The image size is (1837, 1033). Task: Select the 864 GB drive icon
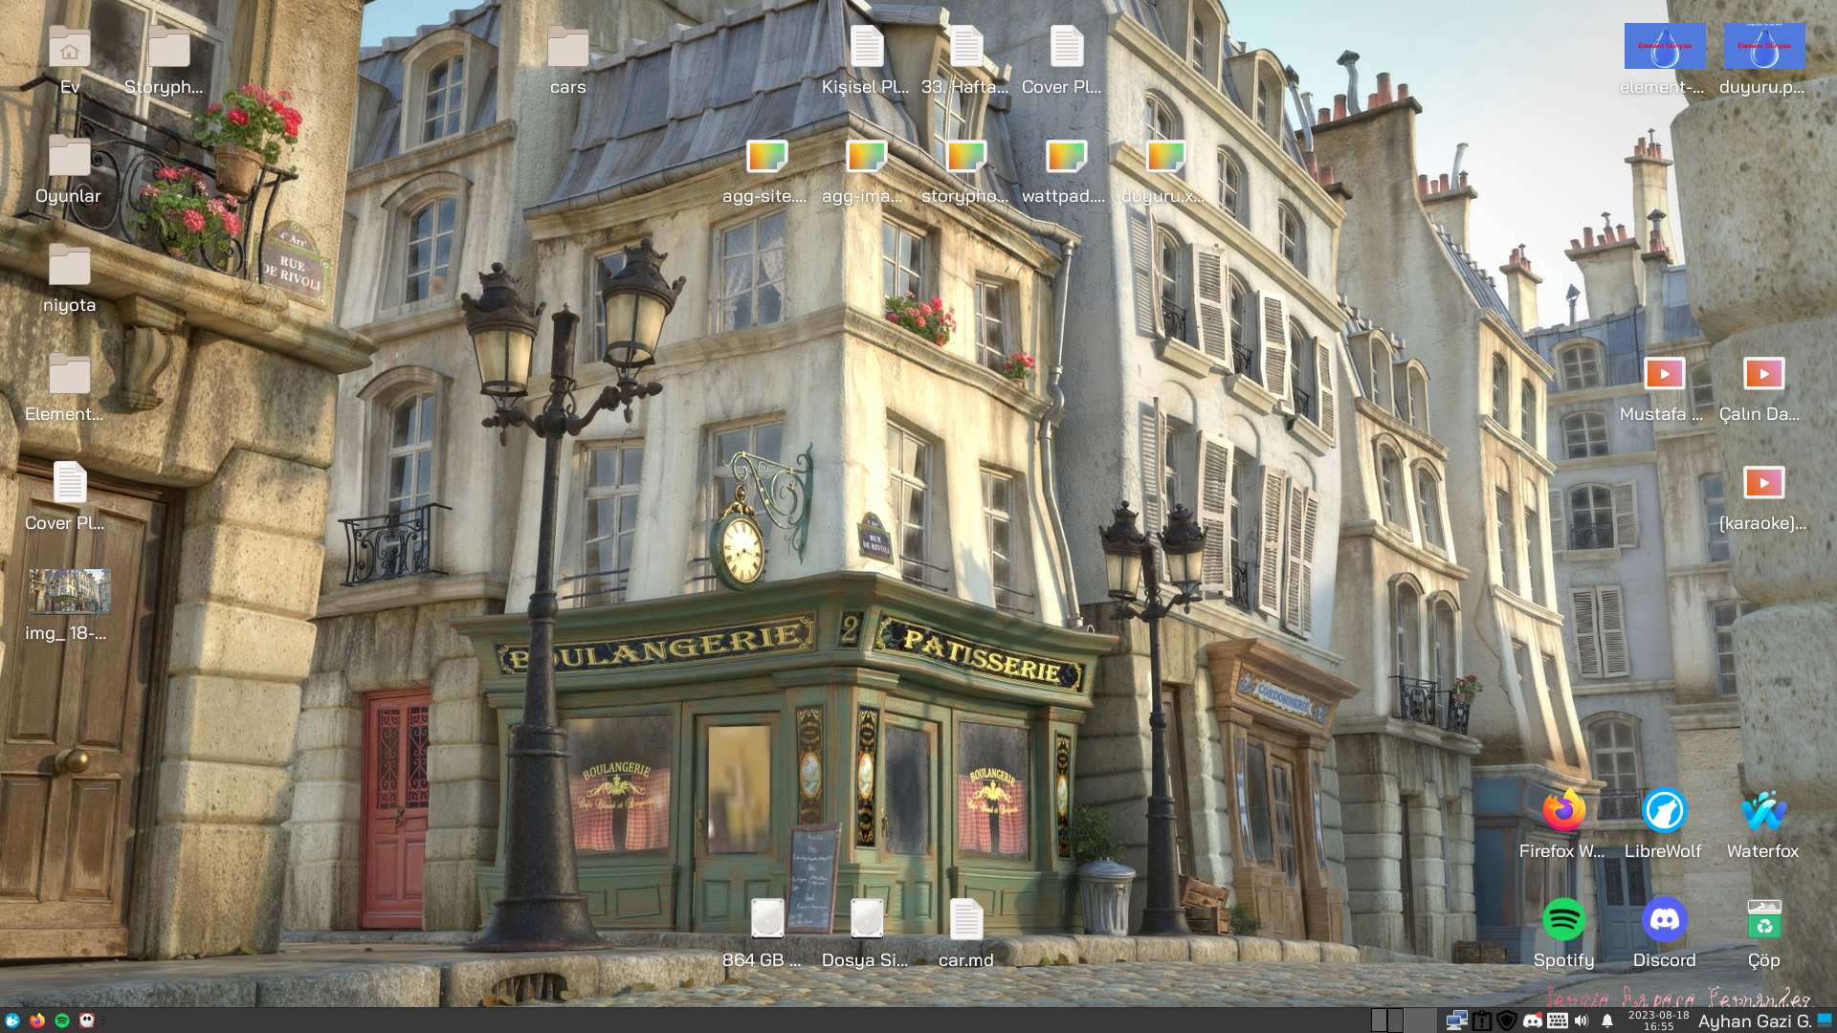766,920
